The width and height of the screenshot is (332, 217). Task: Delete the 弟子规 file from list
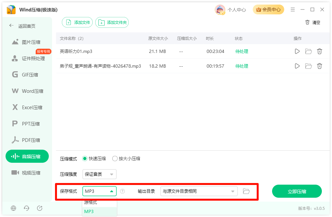pos(320,66)
